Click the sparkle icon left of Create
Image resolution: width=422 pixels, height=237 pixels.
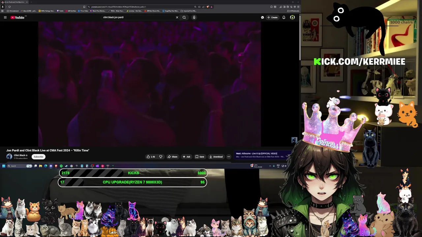point(262,17)
